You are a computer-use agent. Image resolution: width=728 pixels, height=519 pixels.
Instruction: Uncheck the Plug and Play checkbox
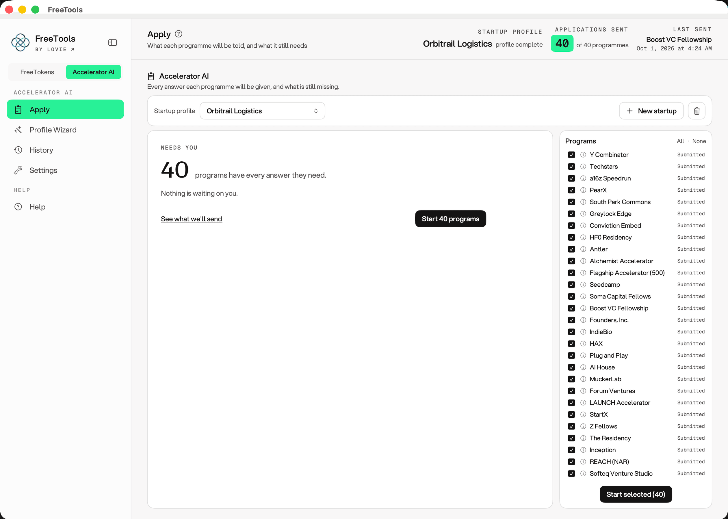571,356
